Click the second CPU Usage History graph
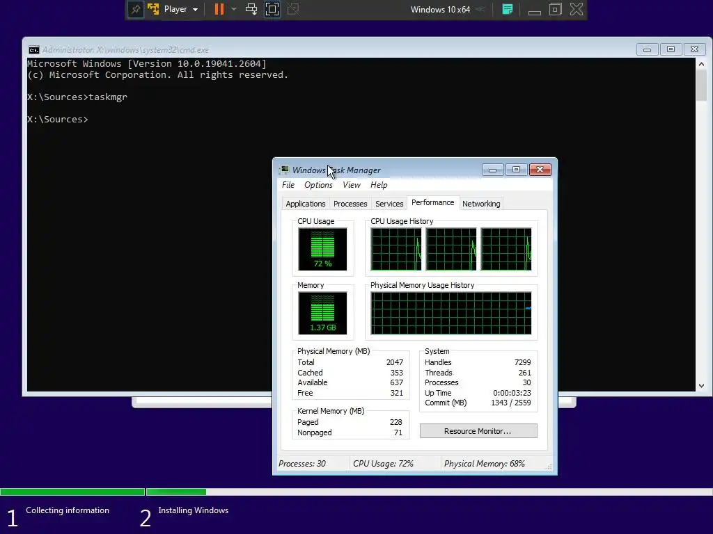Image resolution: width=713 pixels, height=534 pixels. click(x=451, y=250)
